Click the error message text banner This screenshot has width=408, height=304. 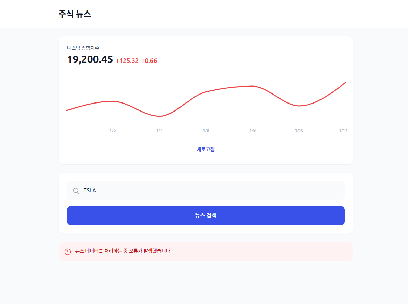pos(123,251)
